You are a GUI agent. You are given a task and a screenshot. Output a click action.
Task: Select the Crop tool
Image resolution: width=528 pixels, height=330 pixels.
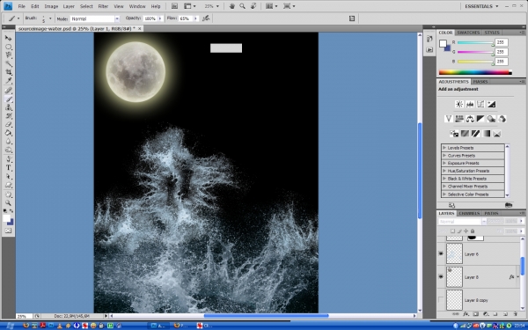[9, 72]
